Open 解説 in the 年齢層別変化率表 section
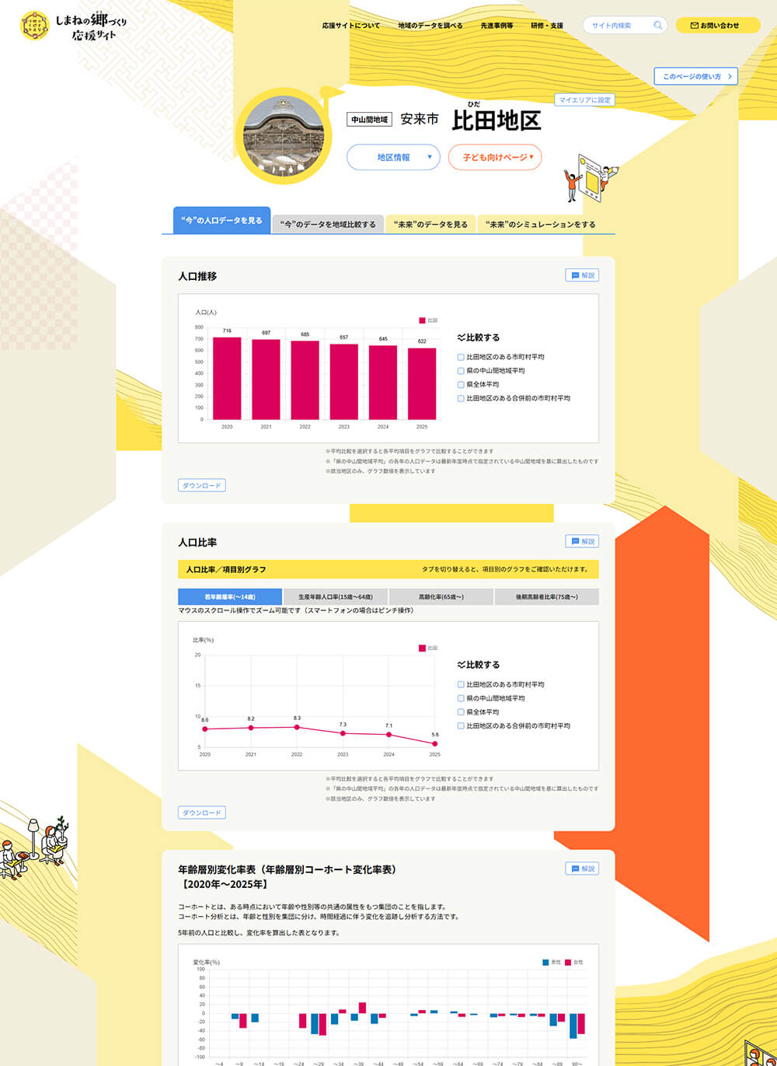This screenshot has height=1066, width=777. [582, 869]
